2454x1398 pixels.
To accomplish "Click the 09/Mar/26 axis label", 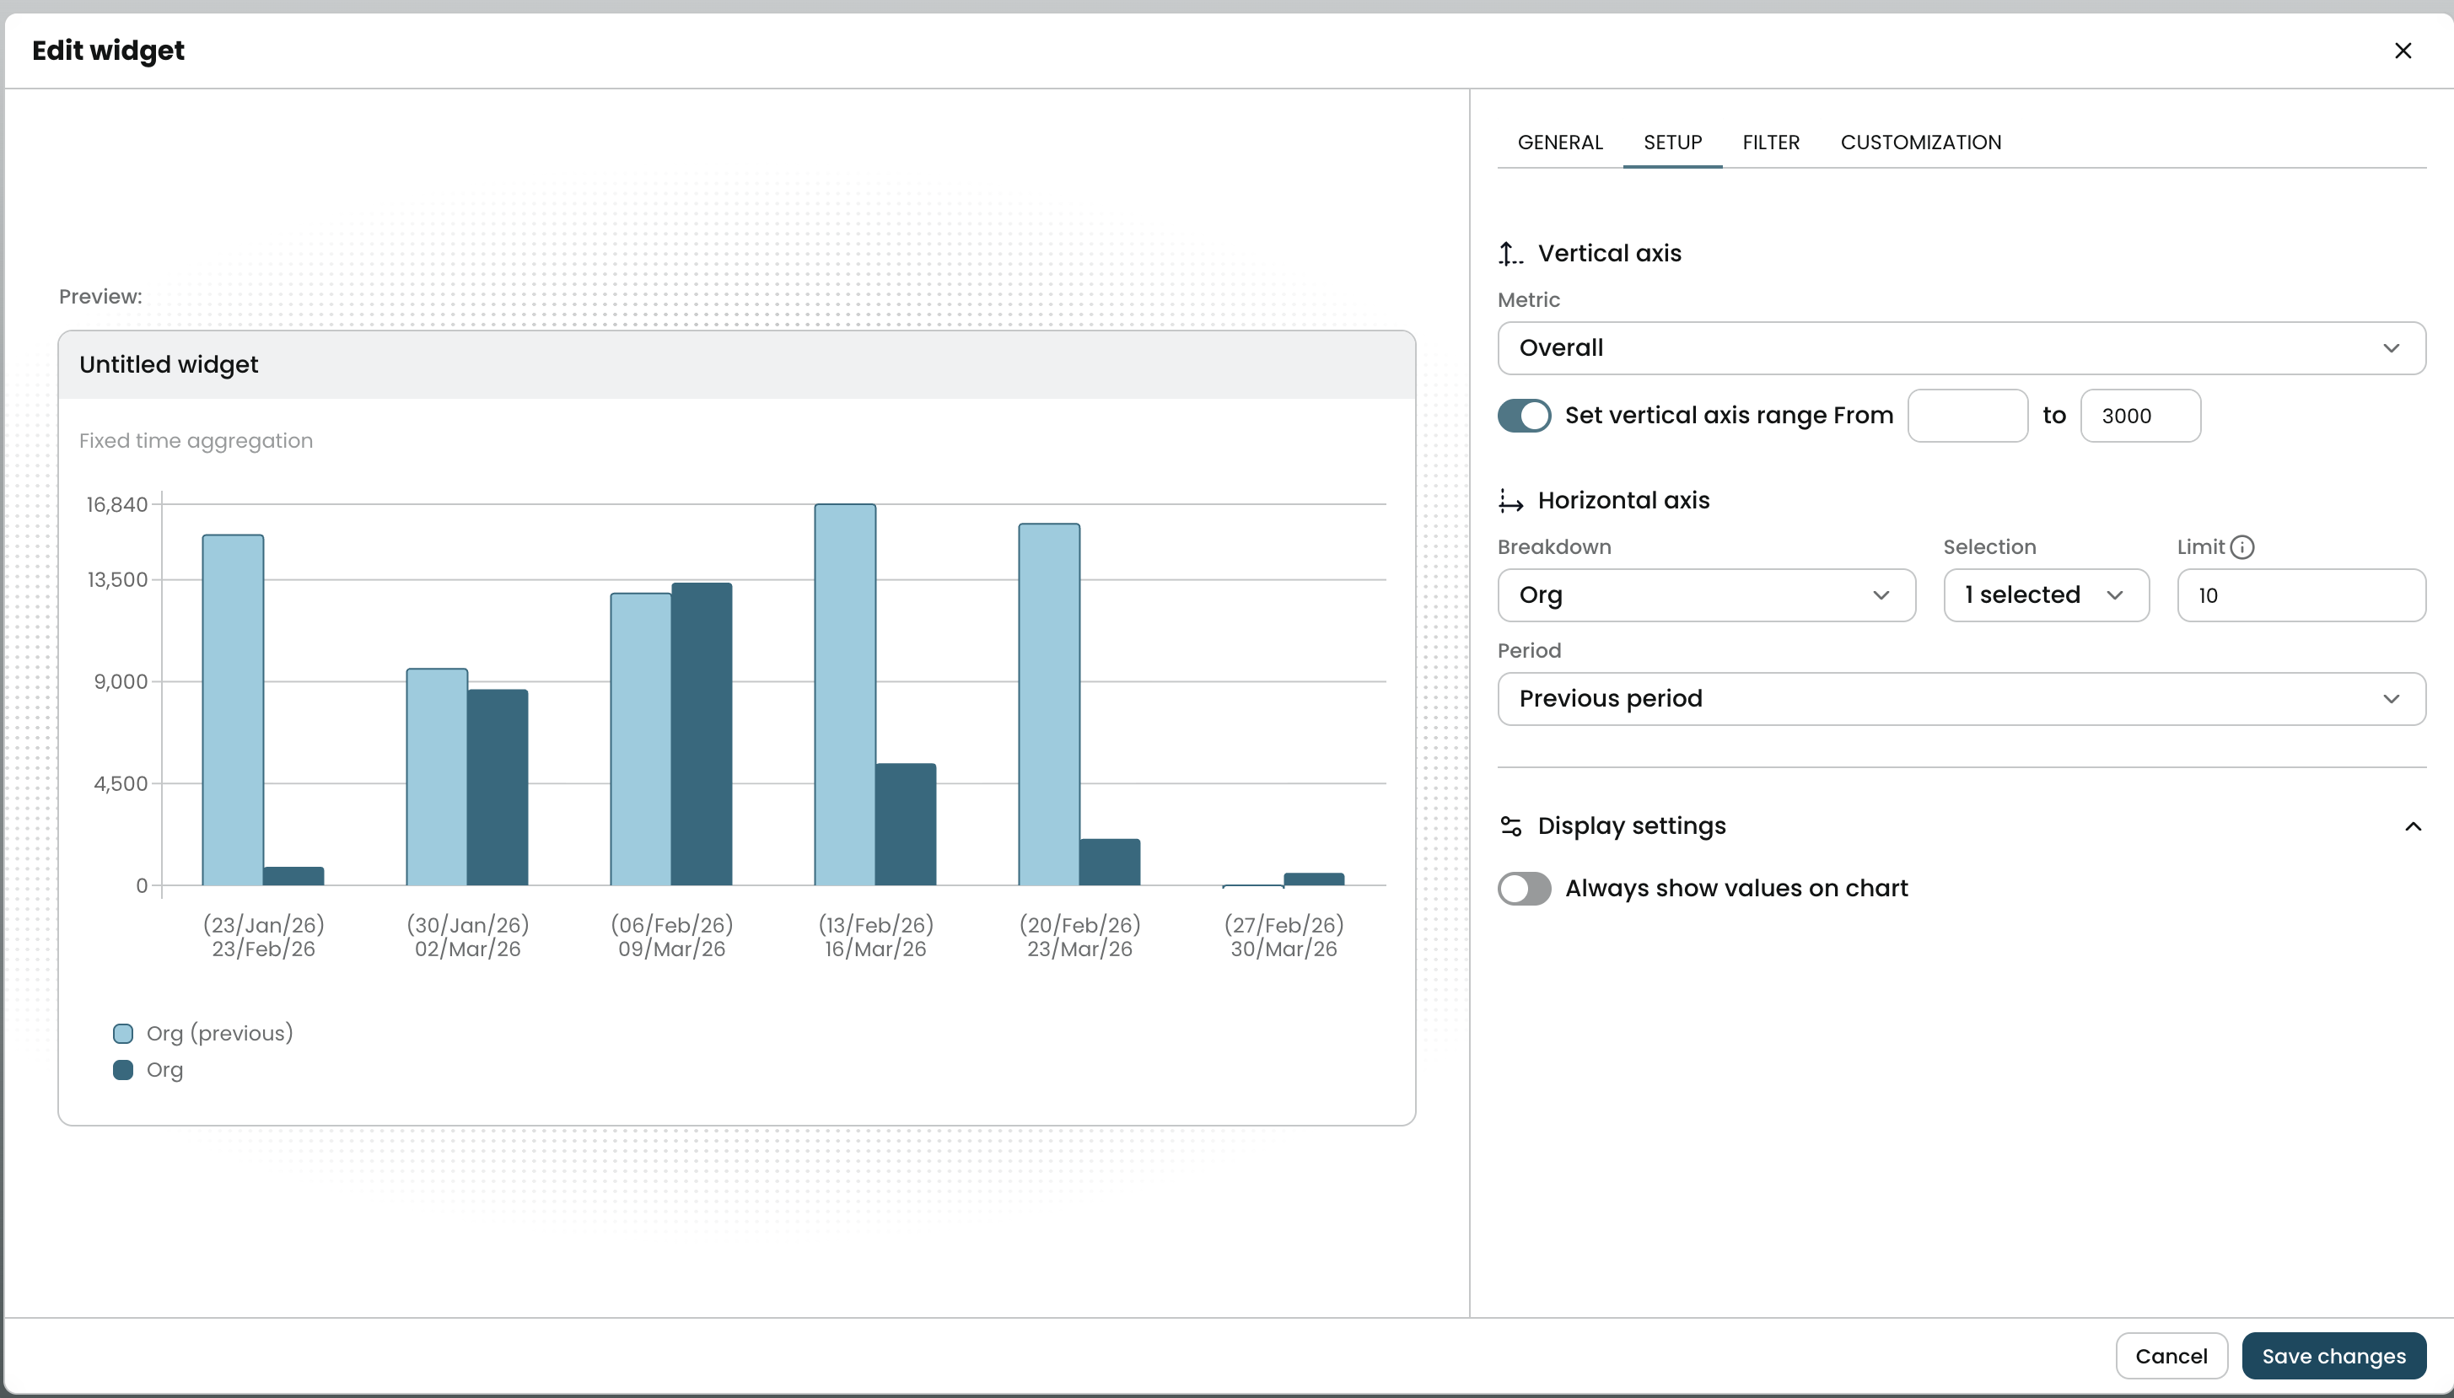I will [672, 949].
